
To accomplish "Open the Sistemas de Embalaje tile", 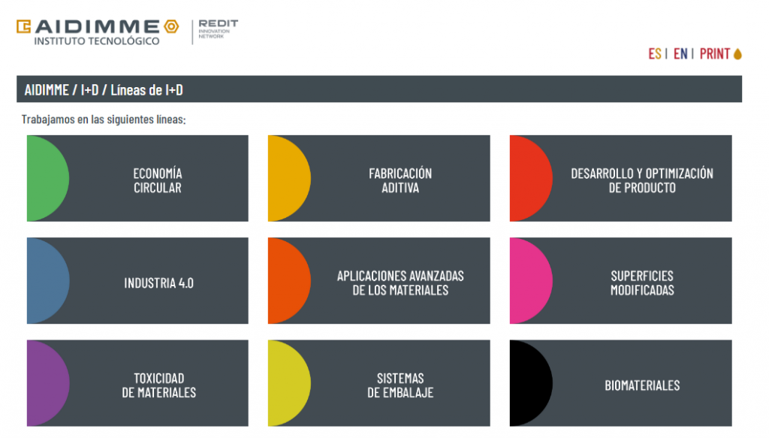I will pyautogui.click(x=379, y=383).
